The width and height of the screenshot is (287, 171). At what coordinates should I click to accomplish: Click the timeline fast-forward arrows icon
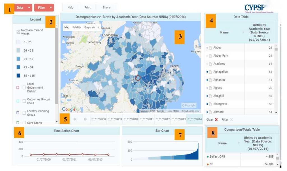point(85,119)
